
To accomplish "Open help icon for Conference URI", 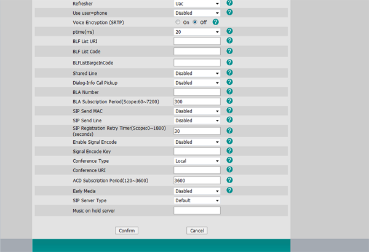I will point(229,170).
